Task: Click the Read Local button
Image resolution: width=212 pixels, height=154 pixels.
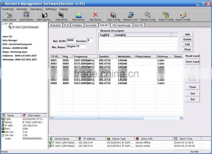Action: pyautogui.click(x=192, y=56)
